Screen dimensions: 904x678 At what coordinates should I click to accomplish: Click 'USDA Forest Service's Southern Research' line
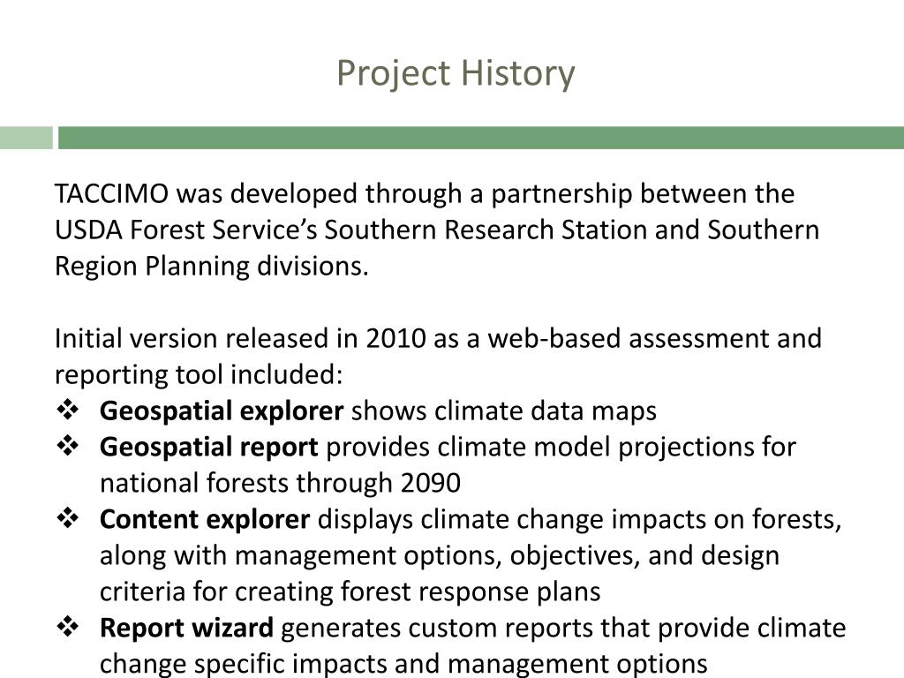pyautogui.click(x=437, y=230)
